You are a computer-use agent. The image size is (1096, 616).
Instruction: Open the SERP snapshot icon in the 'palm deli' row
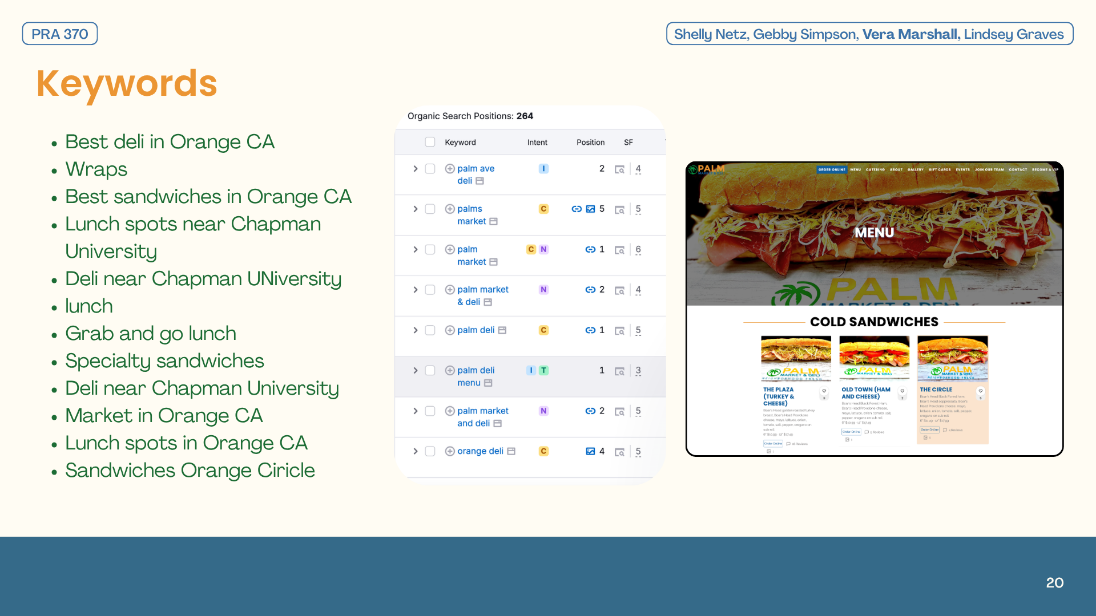[619, 331]
